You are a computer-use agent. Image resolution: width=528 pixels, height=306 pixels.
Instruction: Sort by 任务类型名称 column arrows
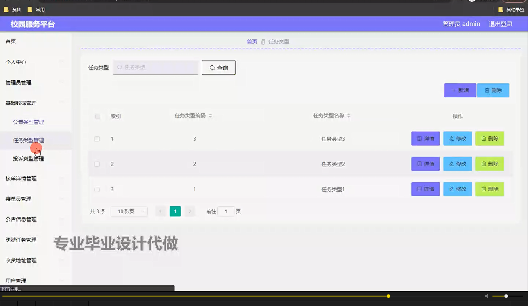tap(349, 116)
